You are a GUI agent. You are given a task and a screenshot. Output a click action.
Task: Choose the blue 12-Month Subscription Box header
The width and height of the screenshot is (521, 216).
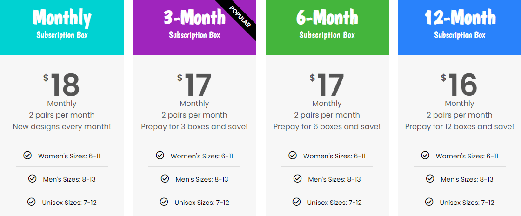[460, 27]
